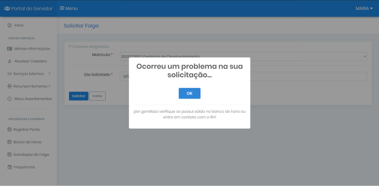The image size is (379, 186).
Task: Open the Matrícula select dropdown arrow
Action: tap(364, 56)
